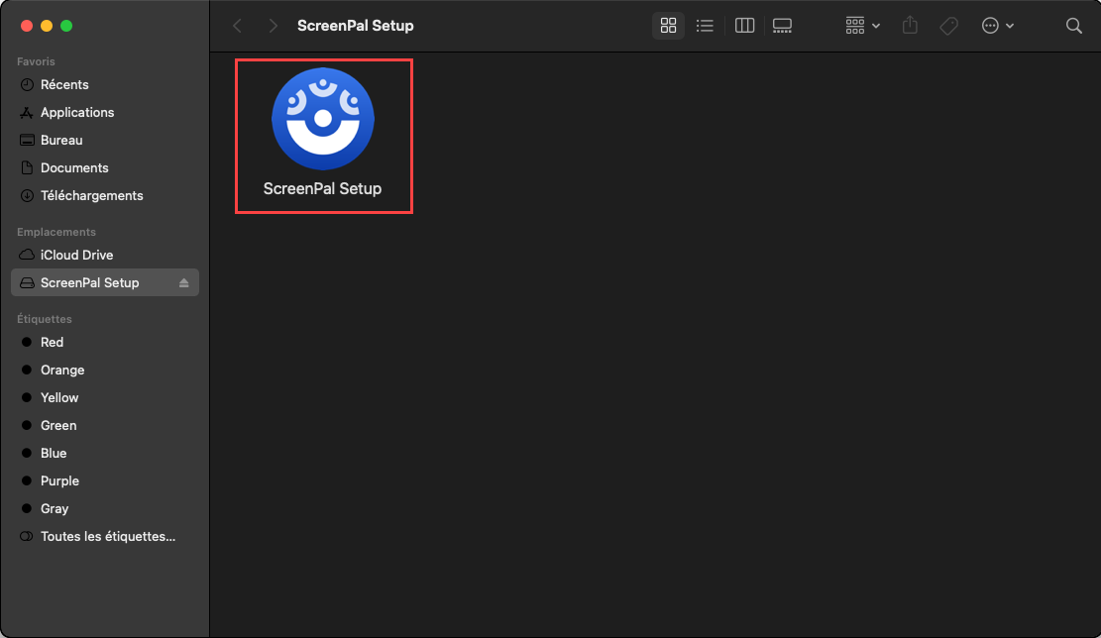This screenshot has height=638, width=1101.
Task: Click the Emplacements section header
Action: click(56, 233)
